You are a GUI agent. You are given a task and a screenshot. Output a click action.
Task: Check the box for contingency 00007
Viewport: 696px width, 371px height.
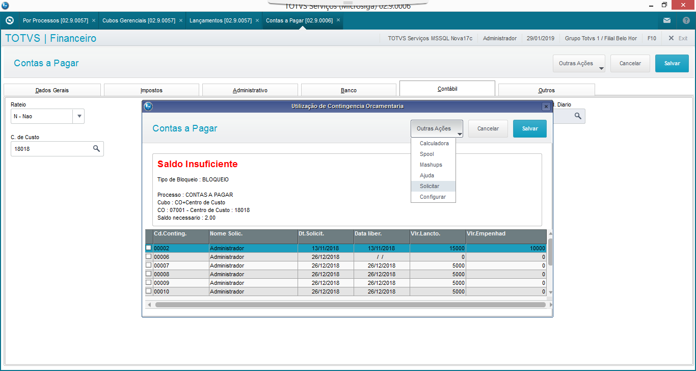coord(149,265)
